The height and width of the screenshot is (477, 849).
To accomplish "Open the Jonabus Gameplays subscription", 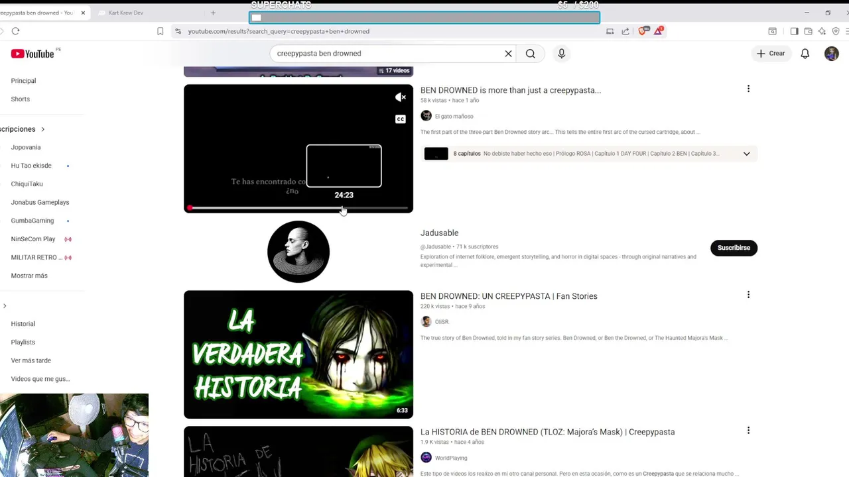I will tap(40, 203).
